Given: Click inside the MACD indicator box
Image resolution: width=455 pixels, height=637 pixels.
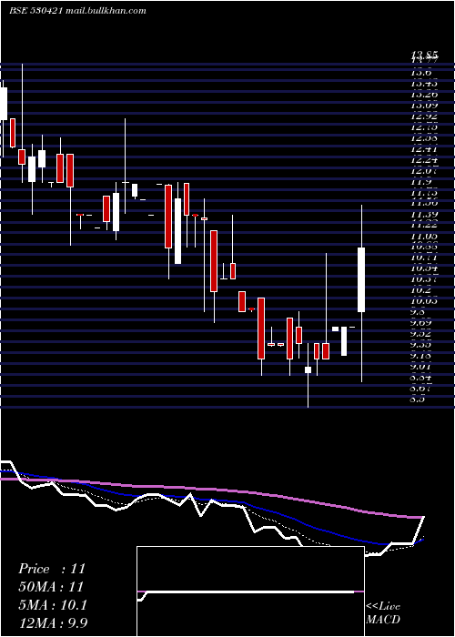Looking at the screenshot, I should [250, 591].
